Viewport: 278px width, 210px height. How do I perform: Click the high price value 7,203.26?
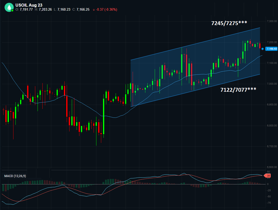45,10
